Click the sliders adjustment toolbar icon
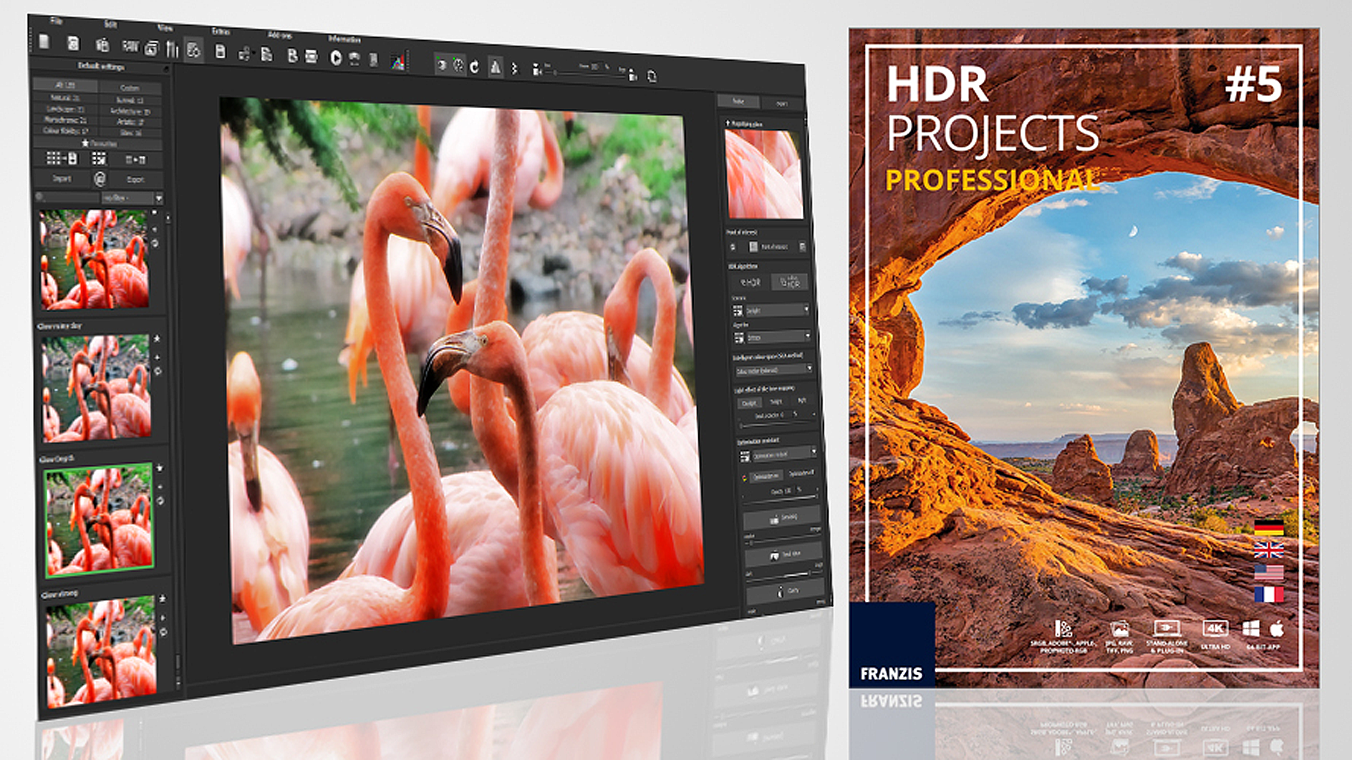 [x=172, y=49]
